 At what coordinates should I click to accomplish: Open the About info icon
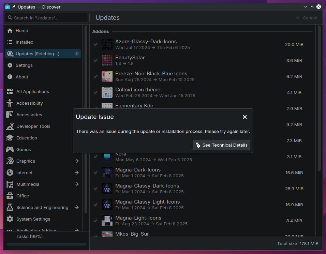tap(10, 77)
